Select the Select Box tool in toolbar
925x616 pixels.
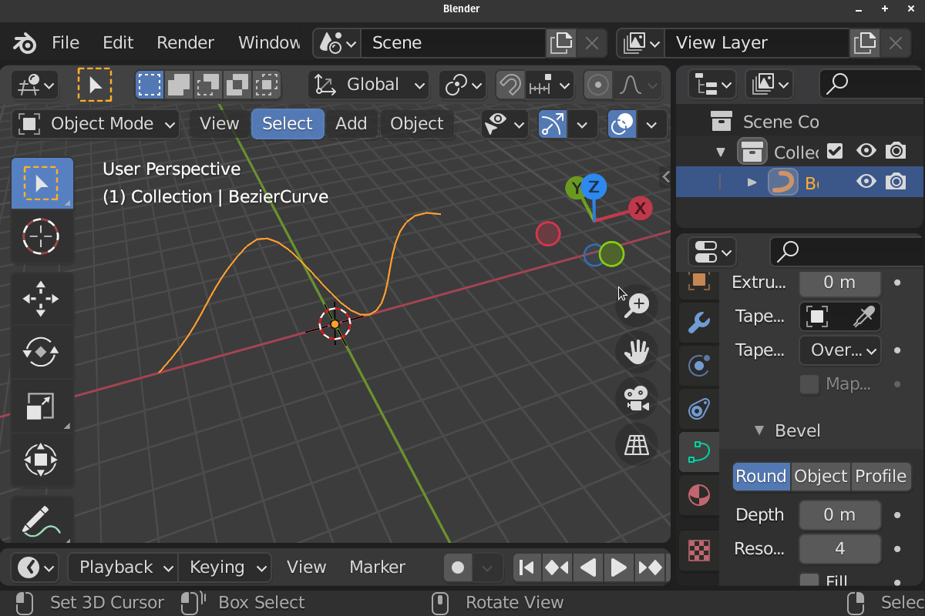pyautogui.click(x=42, y=183)
